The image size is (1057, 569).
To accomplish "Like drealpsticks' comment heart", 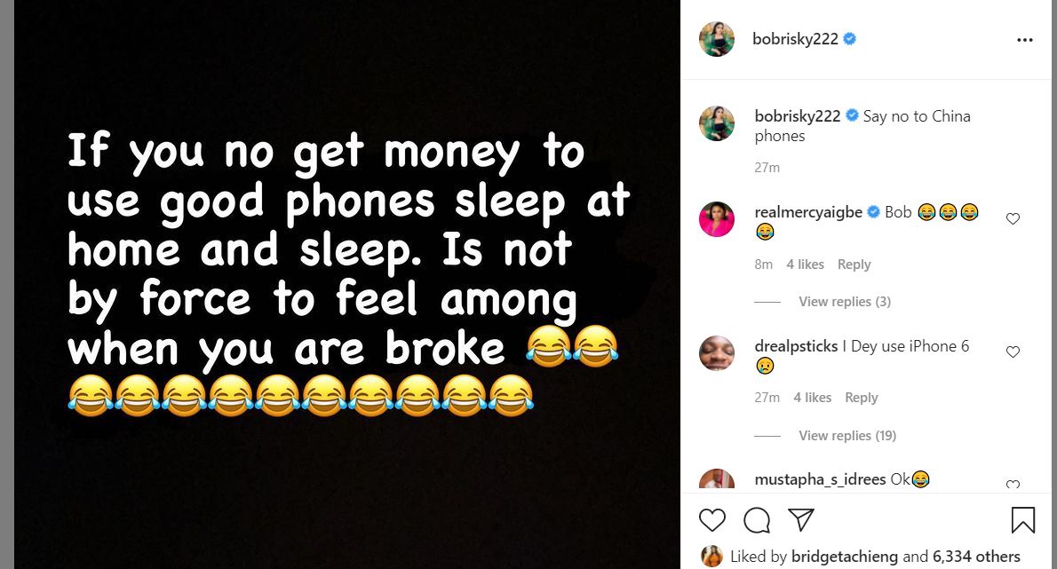I will tap(1013, 352).
